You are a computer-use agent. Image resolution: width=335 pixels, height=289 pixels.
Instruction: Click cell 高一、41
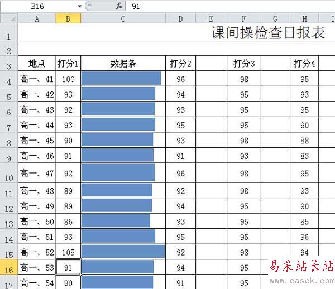point(37,79)
